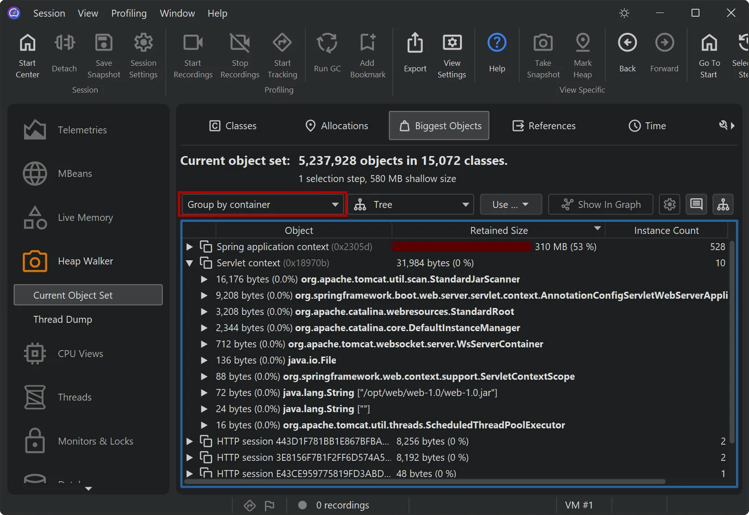Click the horizontal scrollbar under the table
Screen dimensions: 749x515
click(424, 482)
